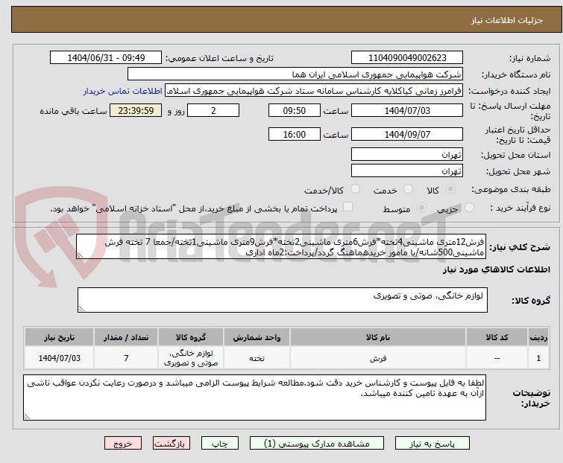
Task: Click the شرح کلی نیاز description textarea
Action: click(281, 246)
